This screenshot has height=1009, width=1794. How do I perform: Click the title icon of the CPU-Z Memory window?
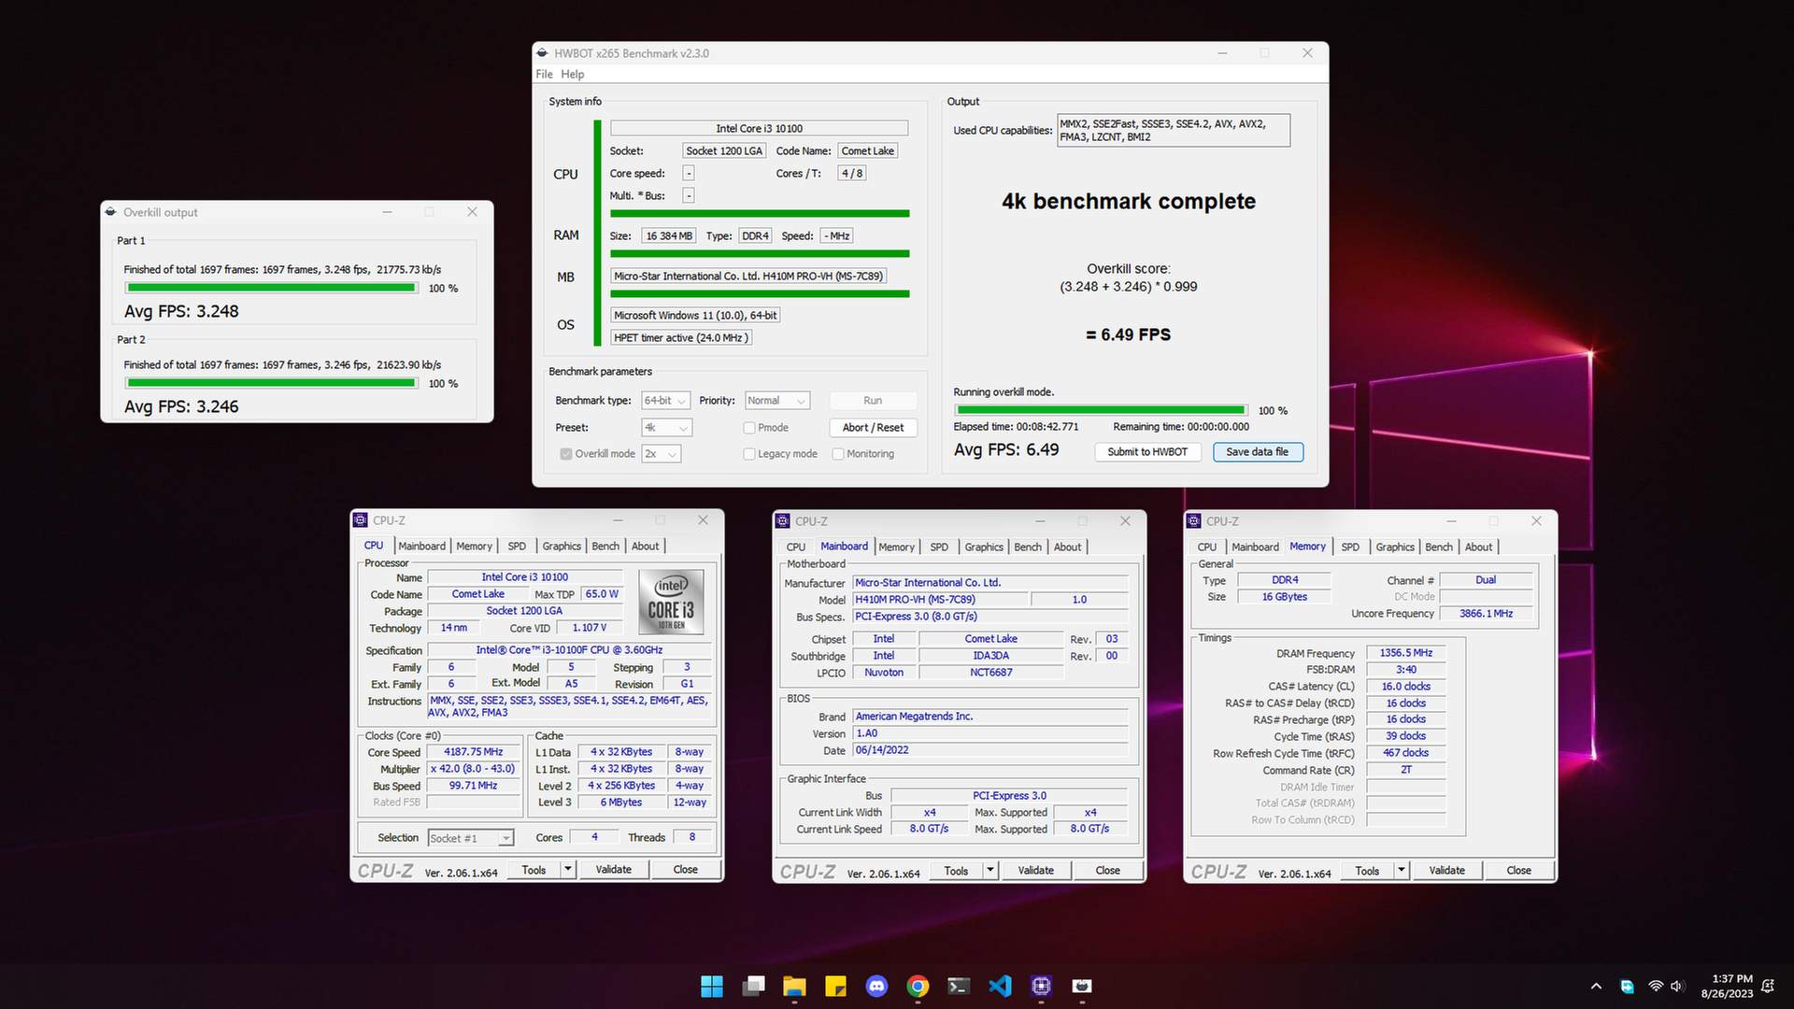point(1194,521)
